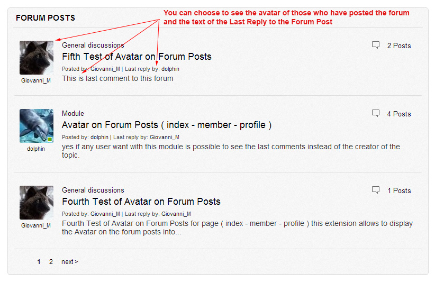Open Avatar on Forum Posts index-member-profile topic
Screen dimensions: 435x282
pos(167,125)
